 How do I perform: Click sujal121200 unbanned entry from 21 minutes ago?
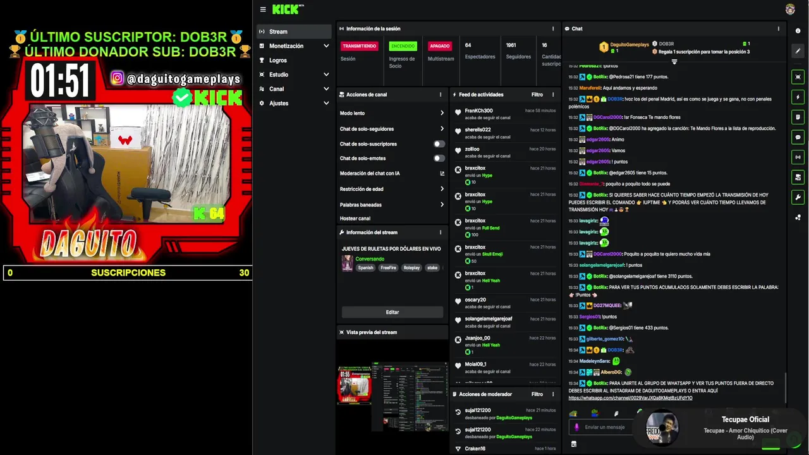(506, 414)
